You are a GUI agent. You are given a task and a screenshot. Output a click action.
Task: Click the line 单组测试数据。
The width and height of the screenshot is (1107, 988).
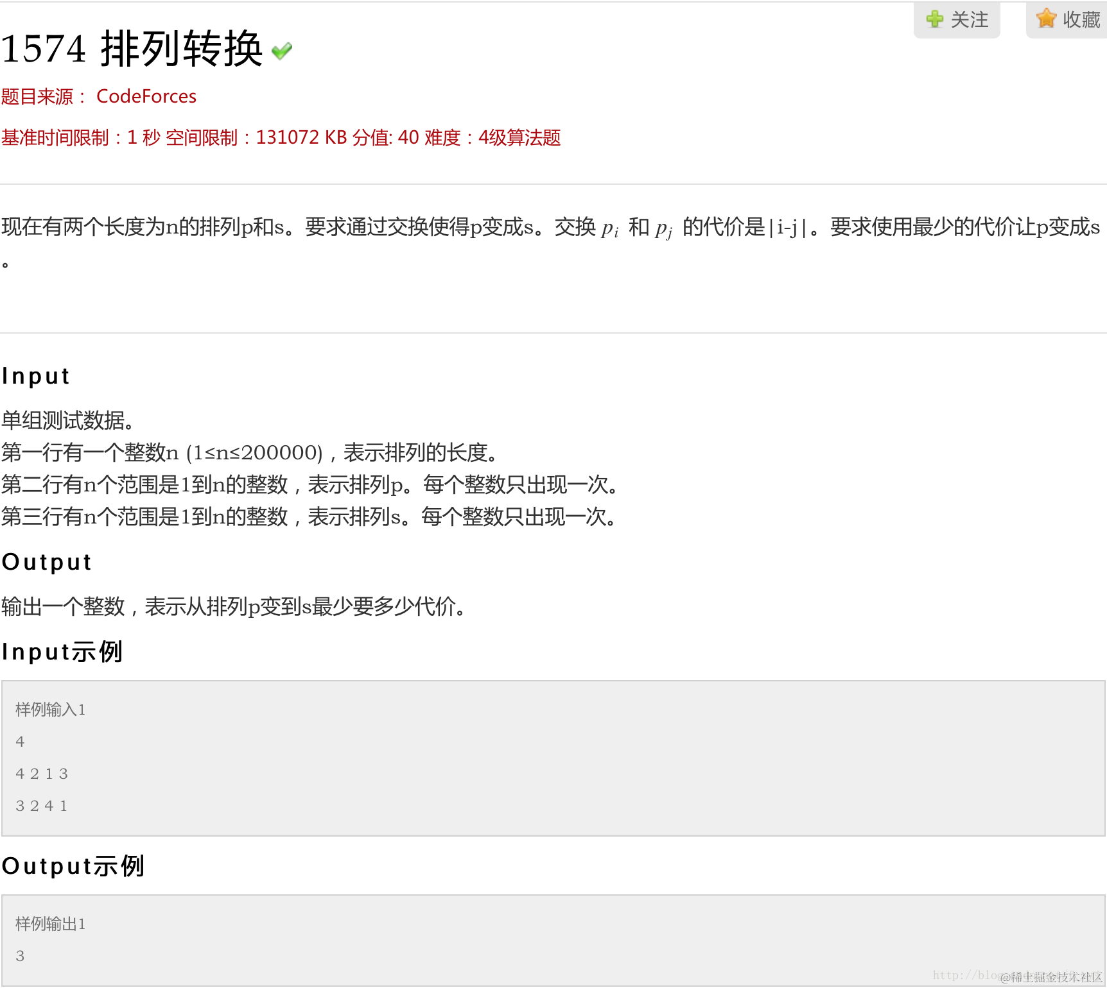tap(68, 420)
